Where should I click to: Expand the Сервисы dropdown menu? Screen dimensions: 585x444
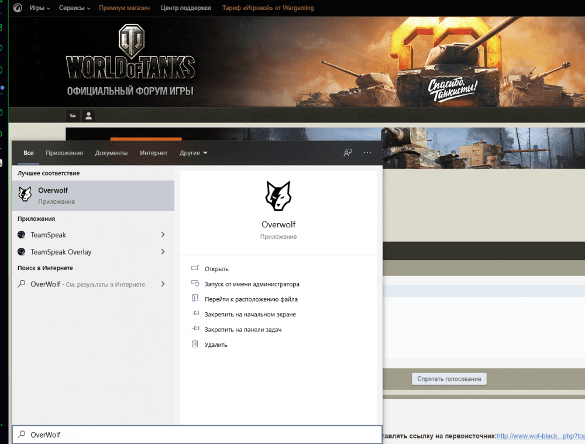(74, 8)
